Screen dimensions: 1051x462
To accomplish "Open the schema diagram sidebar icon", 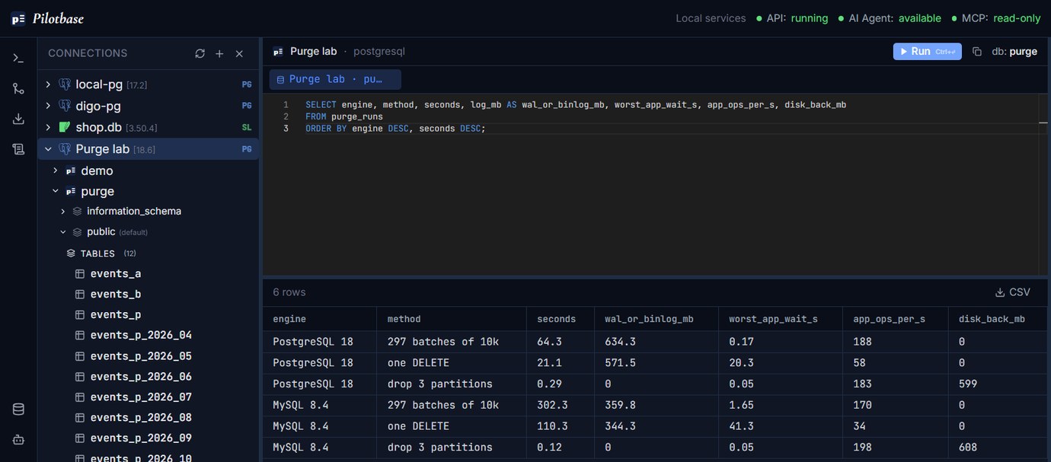I will tap(18, 149).
